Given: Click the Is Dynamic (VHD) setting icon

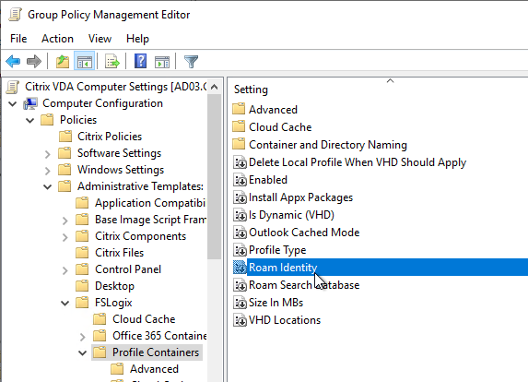Looking at the screenshot, I should [x=240, y=215].
